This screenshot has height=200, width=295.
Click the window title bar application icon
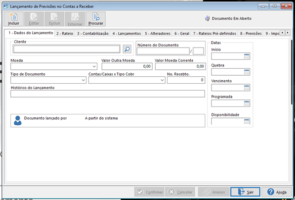point(6,6)
